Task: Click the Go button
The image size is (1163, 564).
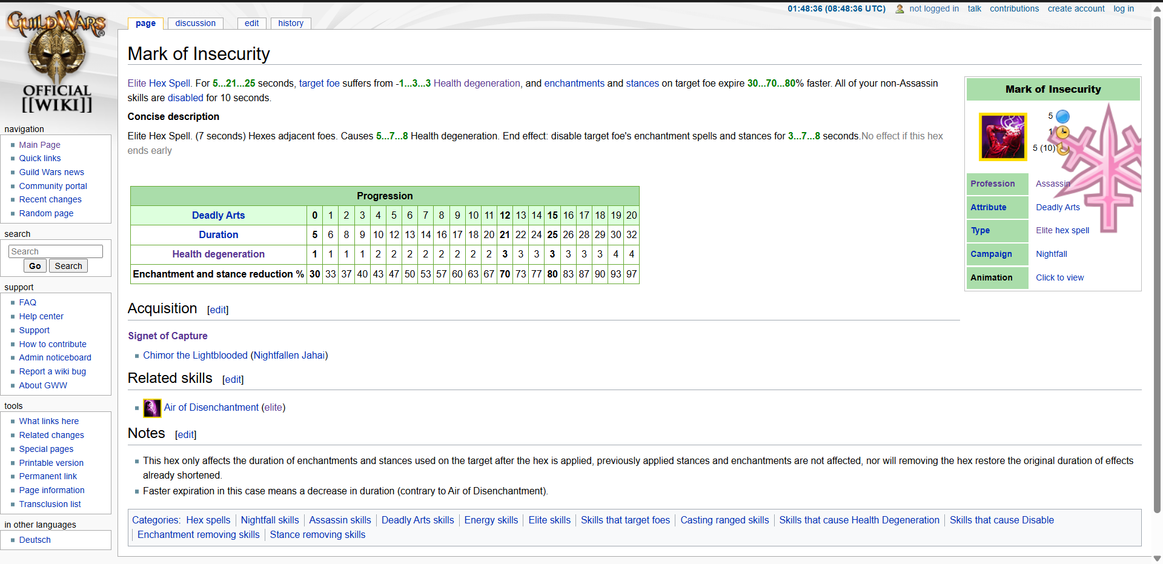Action: pos(35,266)
